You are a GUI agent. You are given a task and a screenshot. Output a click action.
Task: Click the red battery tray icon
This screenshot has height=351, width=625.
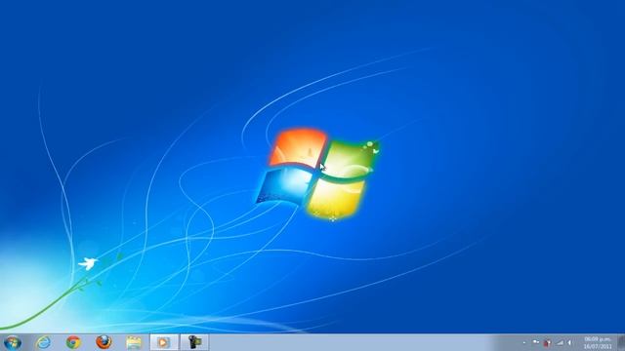coord(548,342)
